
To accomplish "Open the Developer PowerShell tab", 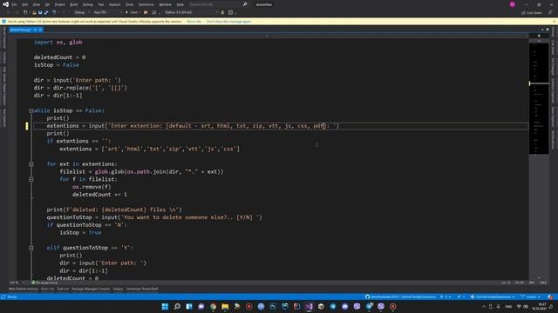I will click(x=142, y=289).
